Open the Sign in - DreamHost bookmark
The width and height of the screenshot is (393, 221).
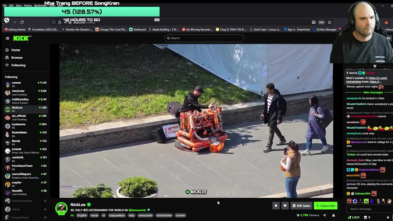coord(297,29)
